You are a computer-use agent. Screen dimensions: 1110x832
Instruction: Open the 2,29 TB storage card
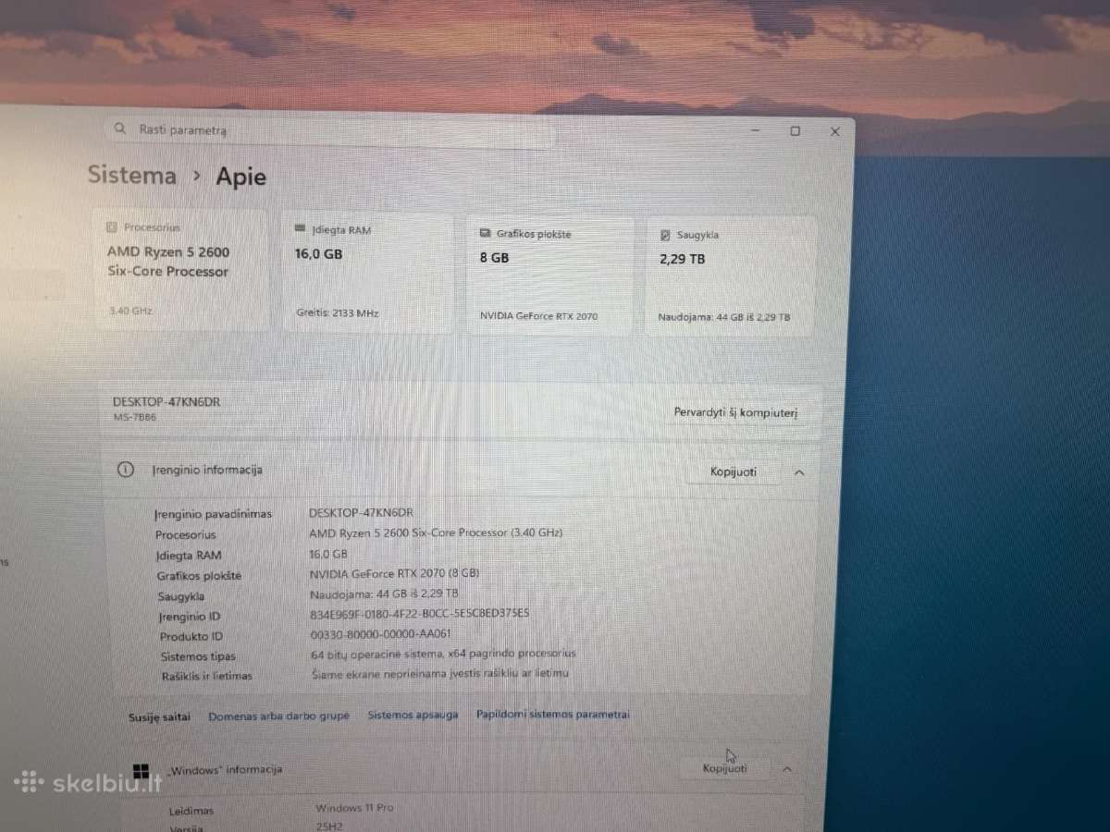pyautogui.click(x=730, y=276)
